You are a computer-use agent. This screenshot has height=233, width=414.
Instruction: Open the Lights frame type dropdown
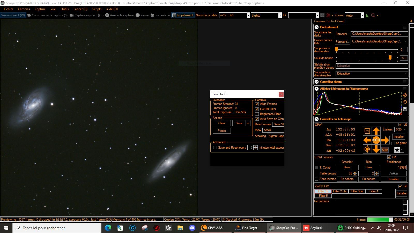coord(280,15)
